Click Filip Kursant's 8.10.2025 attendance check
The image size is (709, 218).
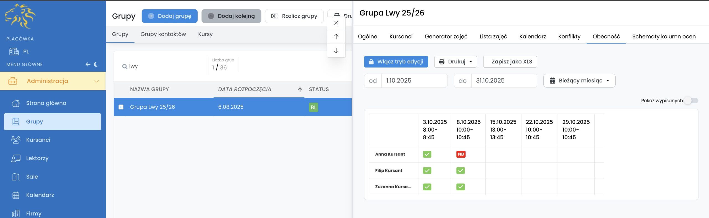pos(460,171)
